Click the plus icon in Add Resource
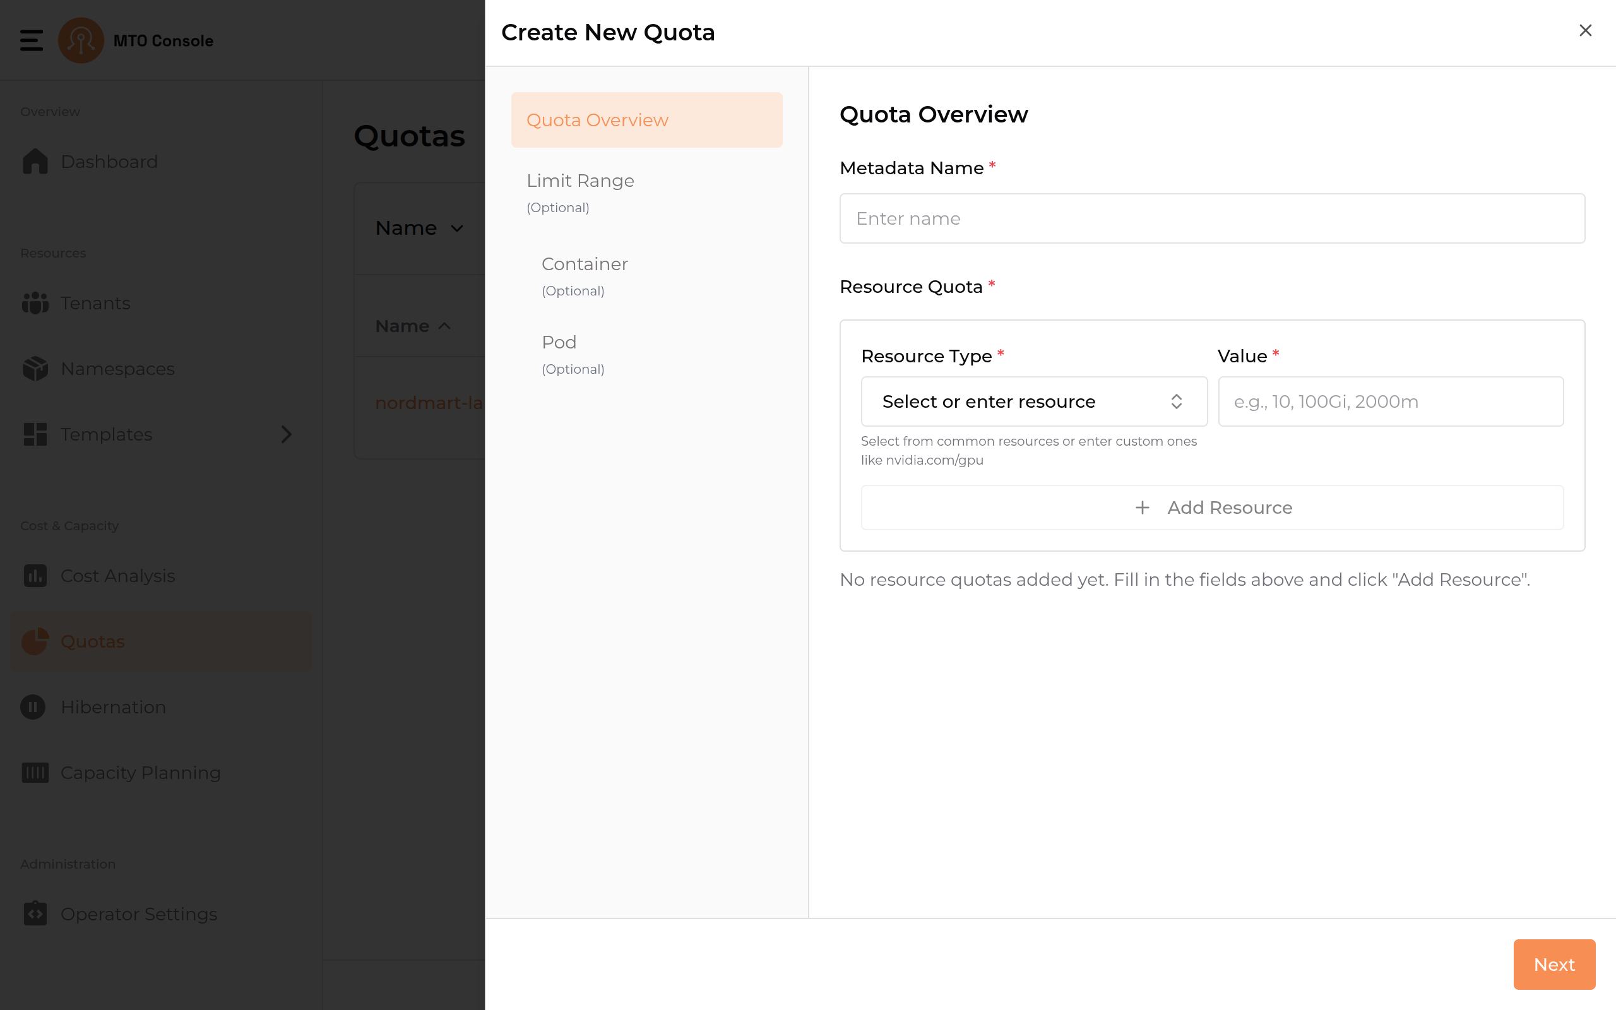 1143,508
